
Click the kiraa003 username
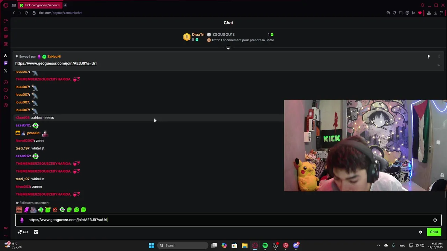(23, 187)
